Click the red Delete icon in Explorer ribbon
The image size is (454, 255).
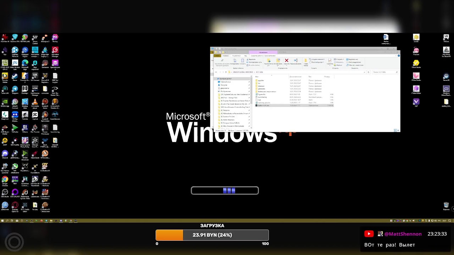(x=287, y=61)
